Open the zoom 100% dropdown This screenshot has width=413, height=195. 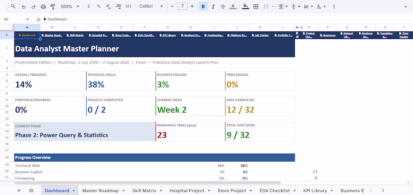pos(70,7)
